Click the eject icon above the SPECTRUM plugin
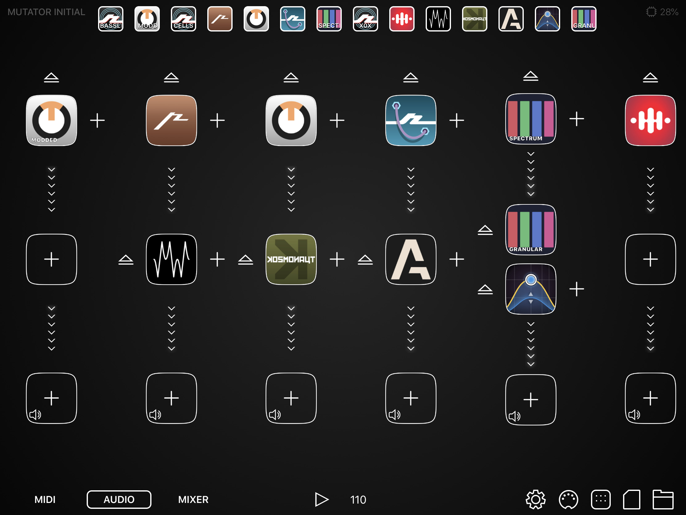The height and width of the screenshot is (515, 686). point(531,76)
